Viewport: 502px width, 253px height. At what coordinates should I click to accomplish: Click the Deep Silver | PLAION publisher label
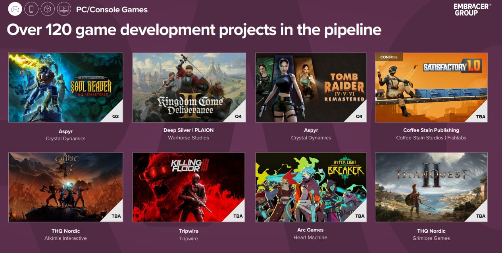(188, 130)
